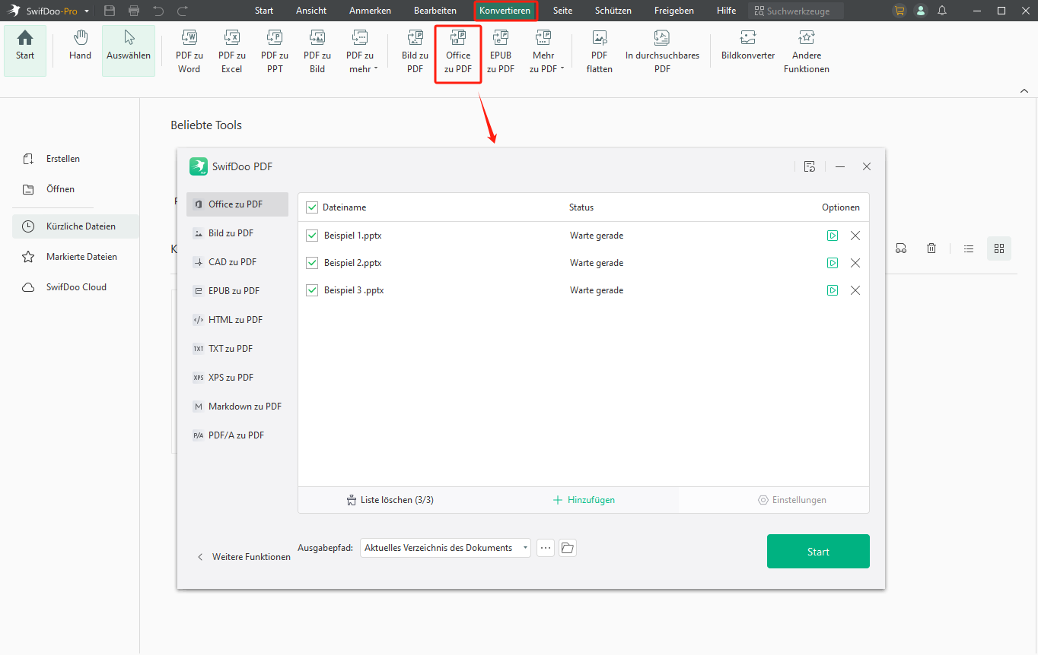Remove Beispiel 2.pptx from the list
This screenshot has height=655, width=1038.
pyautogui.click(x=855, y=263)
